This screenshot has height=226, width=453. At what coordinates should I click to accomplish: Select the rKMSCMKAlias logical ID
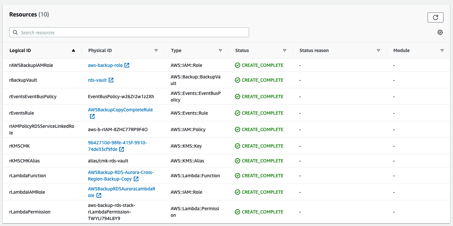click(x=25, y=161)
